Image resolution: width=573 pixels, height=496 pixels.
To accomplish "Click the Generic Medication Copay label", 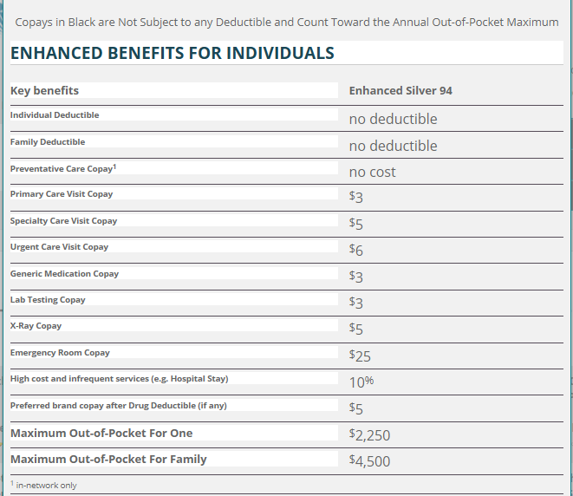I will [x=64, y=274].
